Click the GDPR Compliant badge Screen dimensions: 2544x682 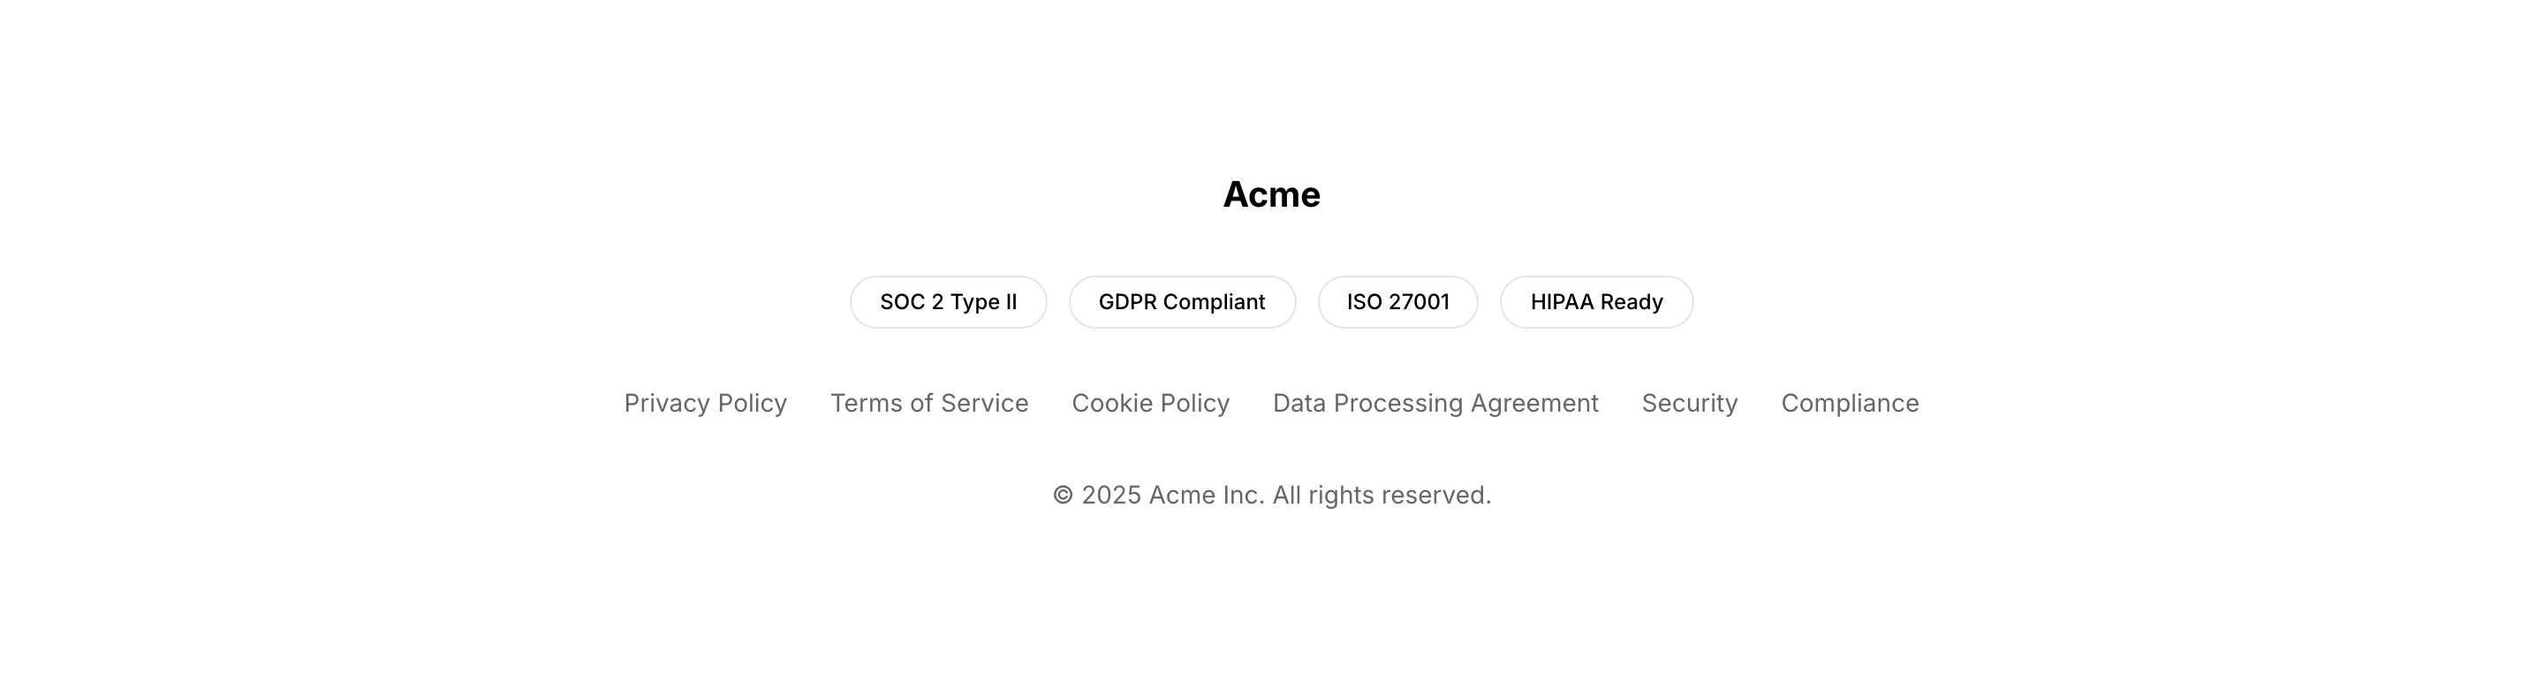(x=1181, y=302)
